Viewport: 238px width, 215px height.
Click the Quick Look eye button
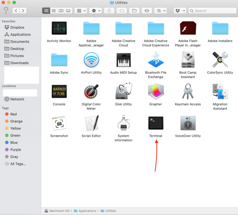(x=147, y=10)
